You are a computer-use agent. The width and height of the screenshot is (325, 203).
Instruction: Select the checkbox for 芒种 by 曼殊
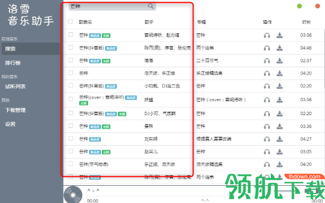71,126
